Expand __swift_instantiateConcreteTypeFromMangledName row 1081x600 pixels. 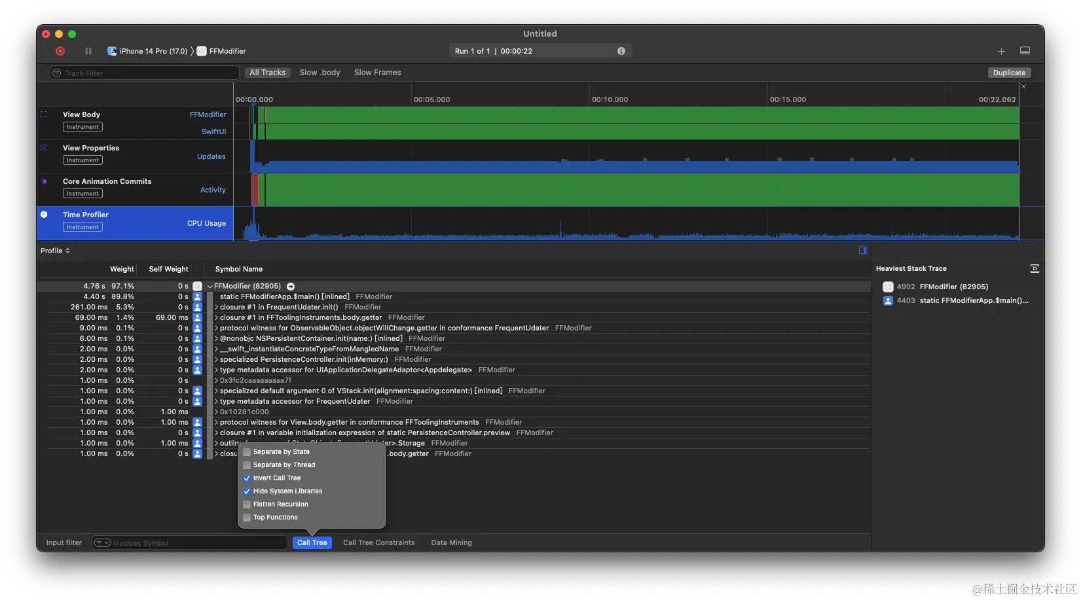(x=217, y=349)
